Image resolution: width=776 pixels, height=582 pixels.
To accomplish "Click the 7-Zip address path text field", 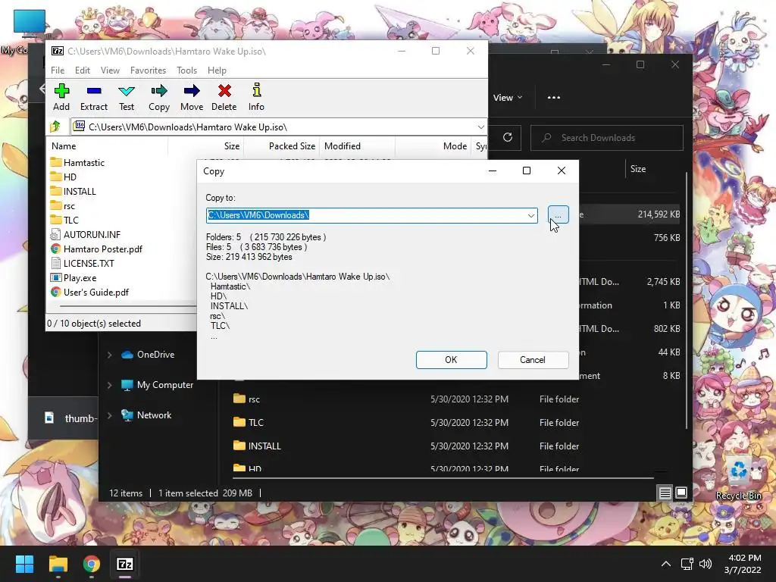I will click(x=279, y=127).
